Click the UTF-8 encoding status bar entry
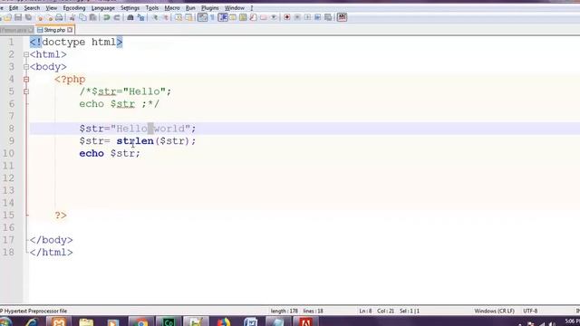Image resolution: width=580 pixels, height=326 pixels. (530, 312)
